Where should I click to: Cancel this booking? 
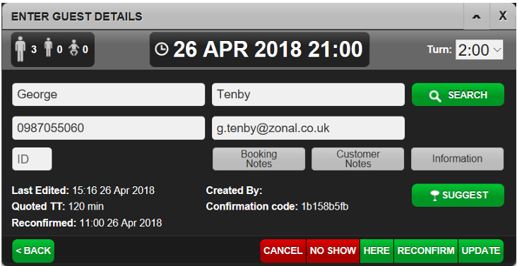(x=283, y=251)
